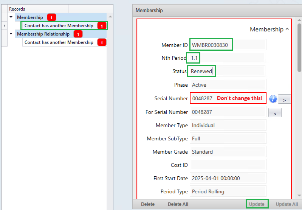Select first Contact has another Membership row
The image size is (302, 210).
click(59, 26)
